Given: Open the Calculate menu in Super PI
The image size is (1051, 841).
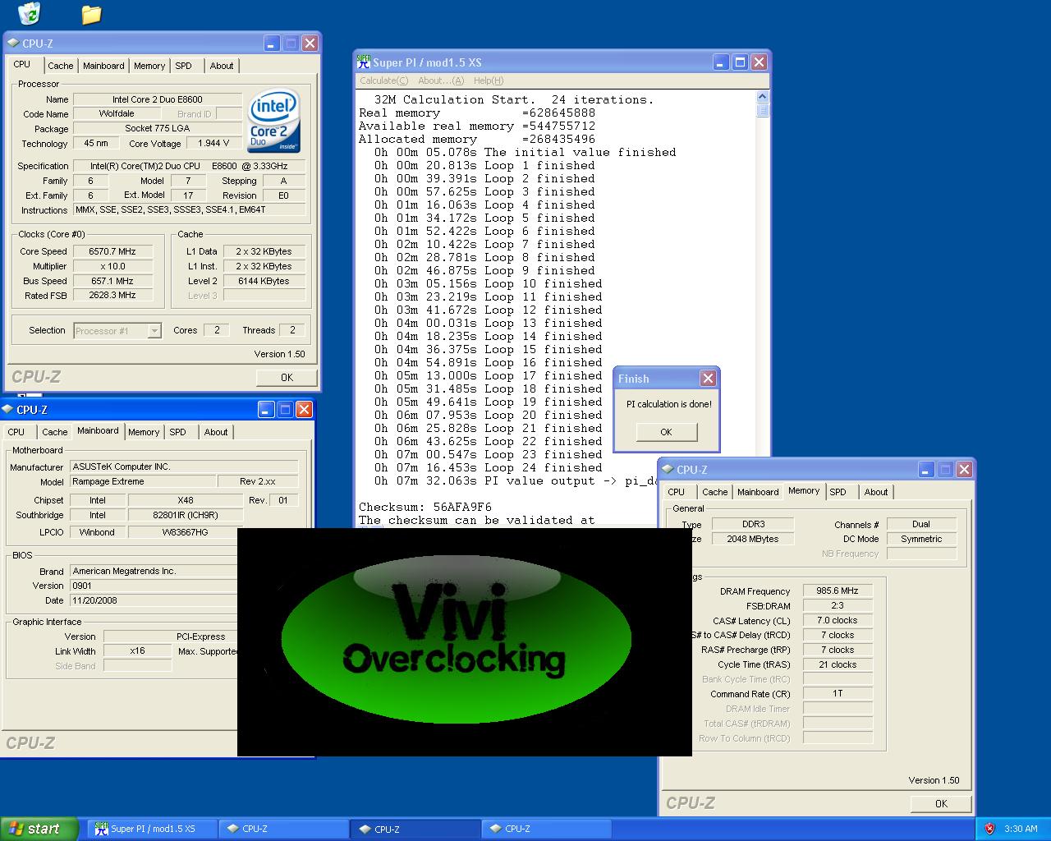Looking at the screenshot, I should (383, 80).
